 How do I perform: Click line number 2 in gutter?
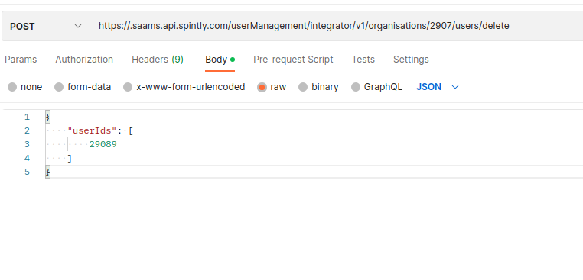[27, 131]
